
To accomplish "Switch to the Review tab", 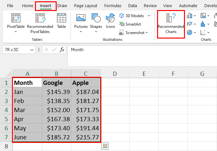I will [x=150, y=6].
